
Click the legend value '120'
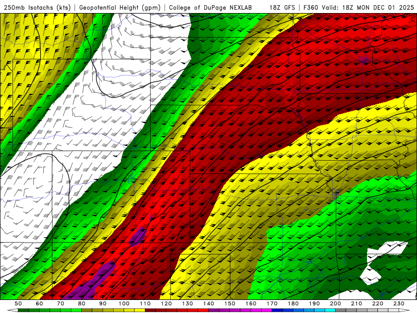[x=166, y=304]
